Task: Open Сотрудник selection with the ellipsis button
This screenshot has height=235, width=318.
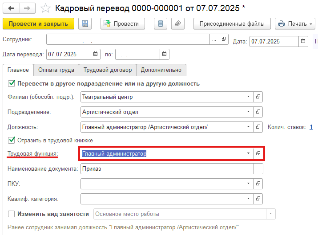Action: (x=214, y=39)
